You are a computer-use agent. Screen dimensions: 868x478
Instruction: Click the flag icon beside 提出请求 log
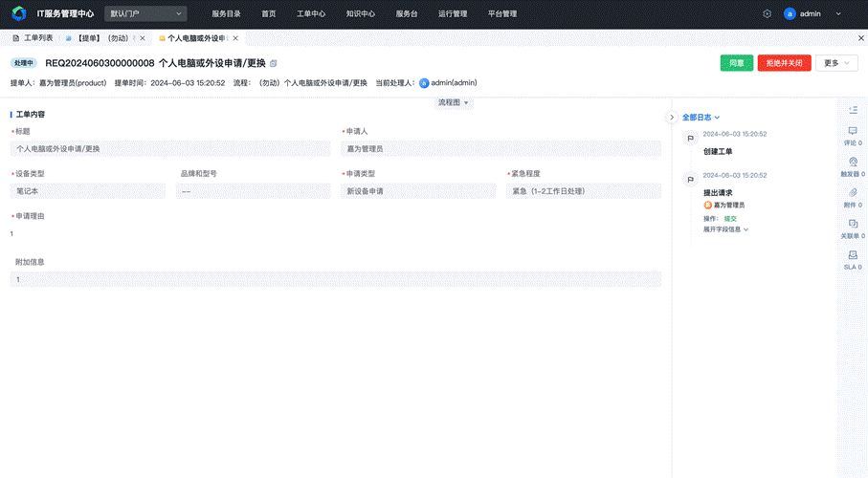690,180
